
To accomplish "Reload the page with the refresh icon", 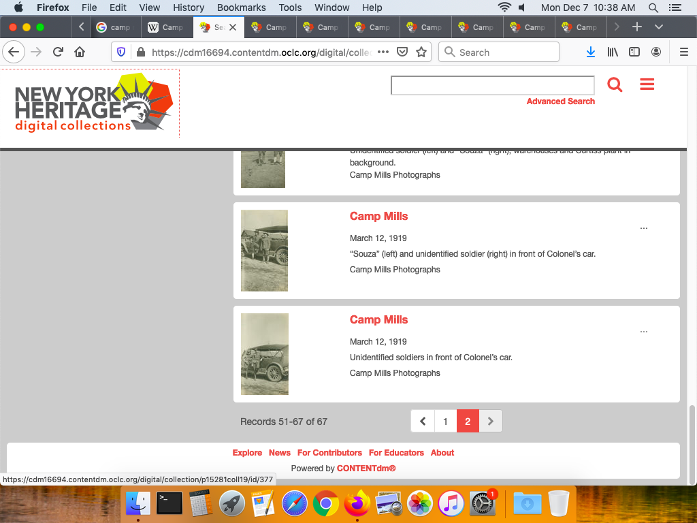I will pyautogui.click(x=58, y=52).
